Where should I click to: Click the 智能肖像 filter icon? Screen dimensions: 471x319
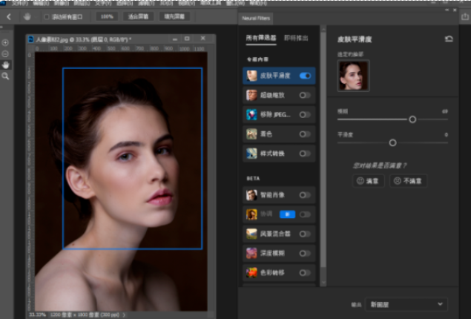pos(252,194)
